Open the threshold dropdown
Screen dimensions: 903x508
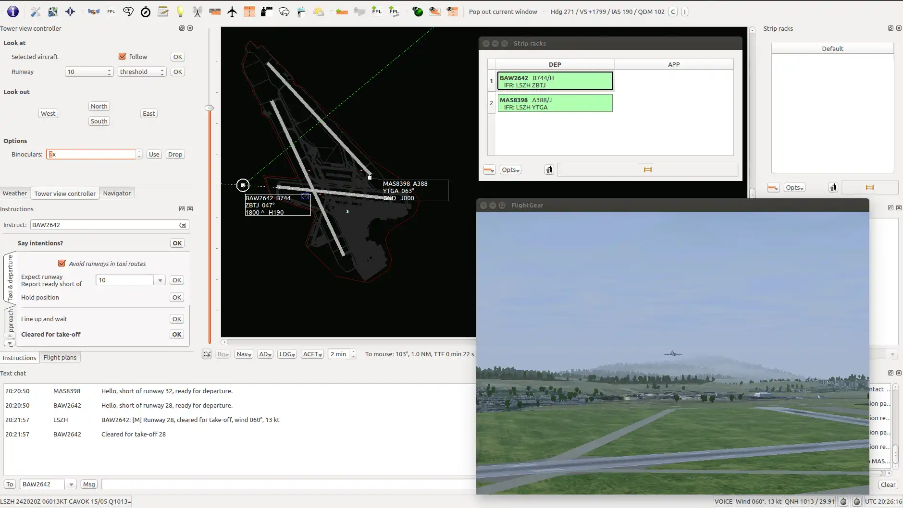[142, 72]
